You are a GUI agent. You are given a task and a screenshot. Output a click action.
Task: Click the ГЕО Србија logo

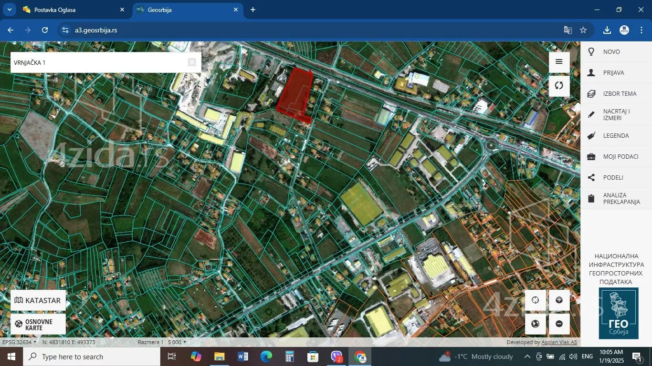click(x=619, y=313)
